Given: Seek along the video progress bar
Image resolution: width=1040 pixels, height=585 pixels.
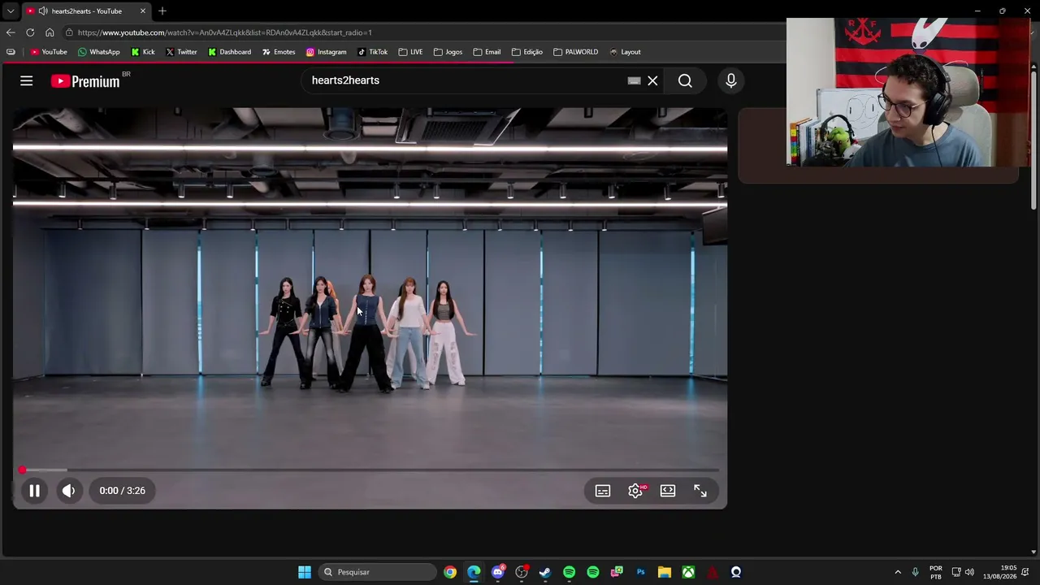Looking at the screenshot, I should click(x=370, y=470).
